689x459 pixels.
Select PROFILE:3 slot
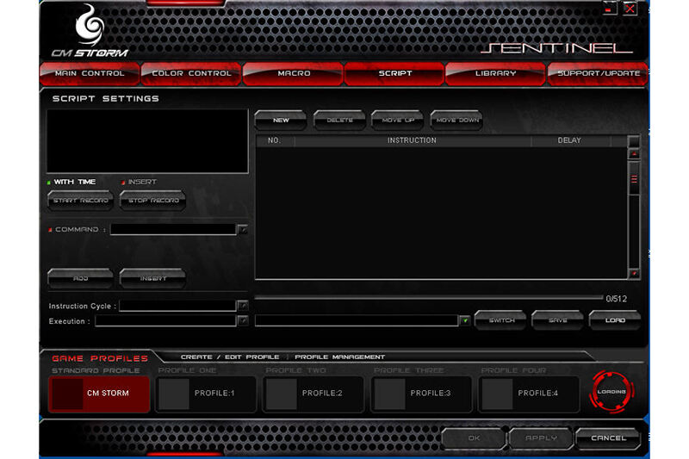(x=421, y=394)
